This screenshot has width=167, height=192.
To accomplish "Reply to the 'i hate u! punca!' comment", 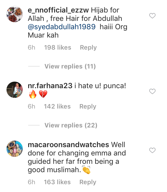I will [x=88, y=106].
